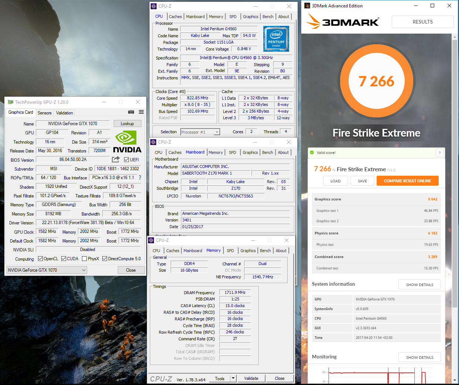Open the Bench tab in top CPU-Z window
This screenshot has height=385, width=459.
(268, 17)
